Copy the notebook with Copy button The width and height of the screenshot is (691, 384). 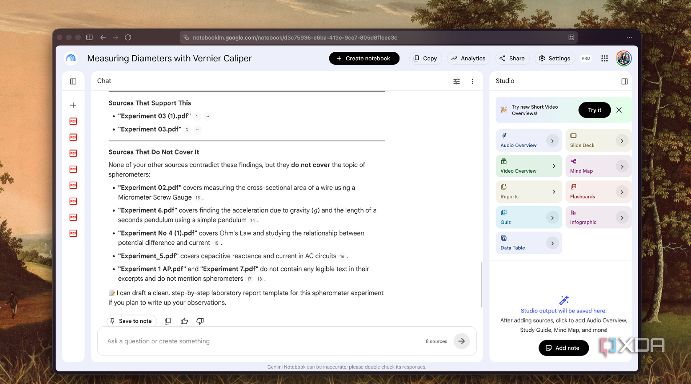[425, 59]
